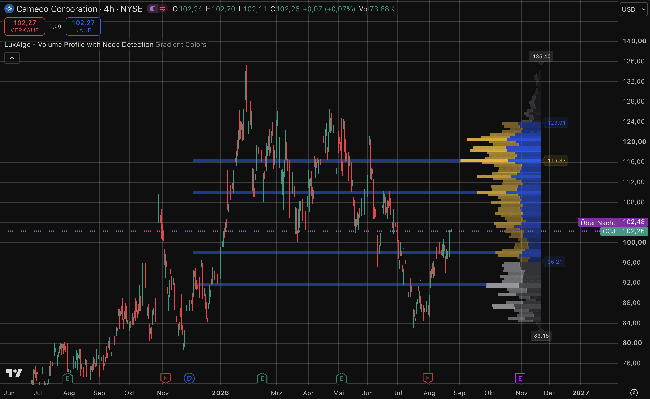Click the green earnings marker left of Mrz
This screenshot has width=650, height=399.
[262, 378]
